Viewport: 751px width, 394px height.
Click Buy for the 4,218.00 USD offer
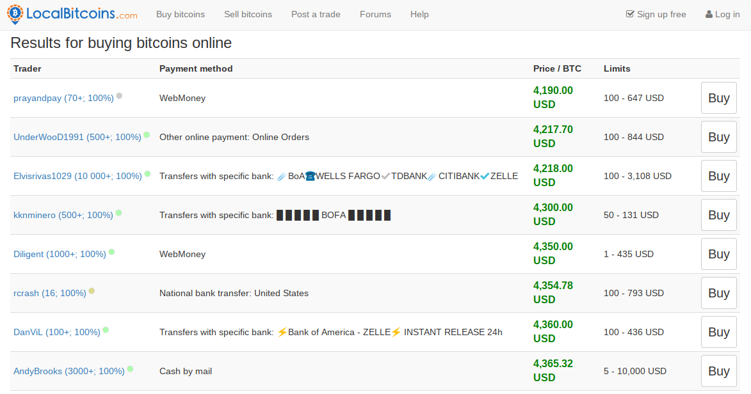tap(719, 176)
